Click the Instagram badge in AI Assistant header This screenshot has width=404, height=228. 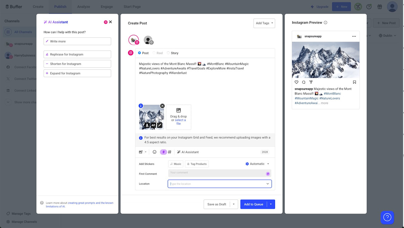point(106,22)
